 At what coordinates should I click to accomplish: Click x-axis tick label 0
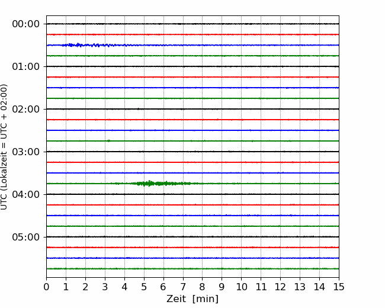(x=46, y=287)
